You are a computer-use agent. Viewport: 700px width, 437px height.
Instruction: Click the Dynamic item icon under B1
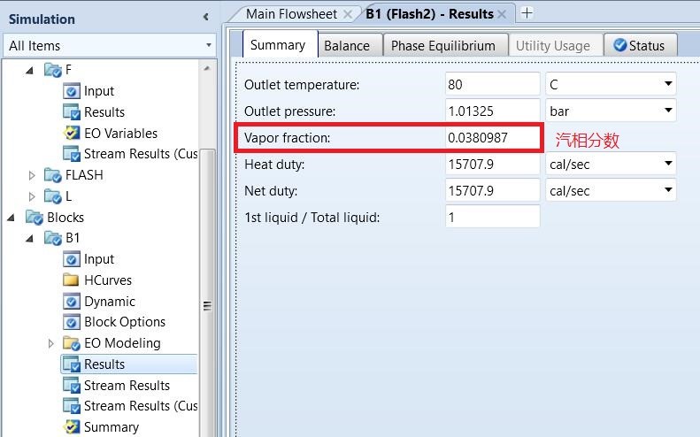[72, 302]
